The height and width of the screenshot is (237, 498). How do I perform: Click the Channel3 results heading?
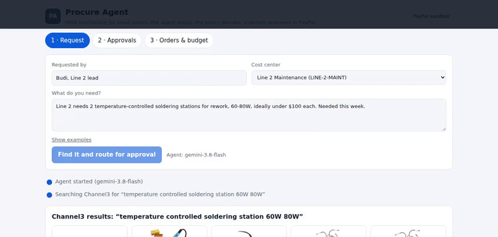point(177,217)
